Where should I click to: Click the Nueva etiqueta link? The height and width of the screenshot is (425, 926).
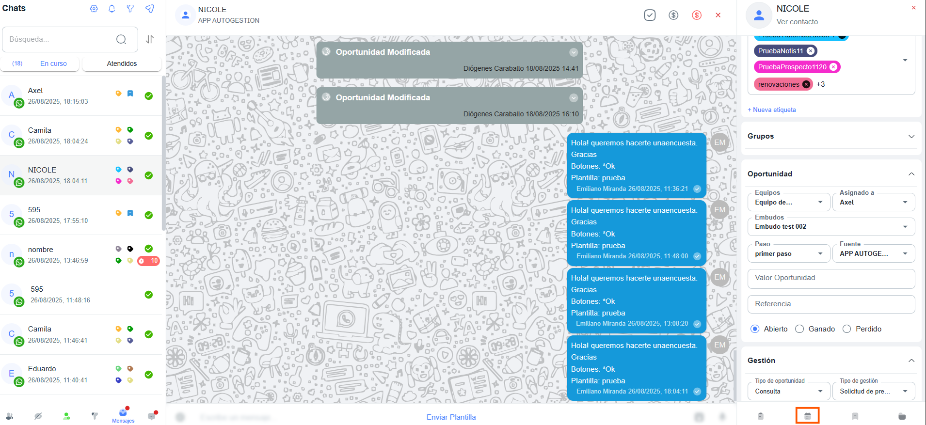[772, 110]
